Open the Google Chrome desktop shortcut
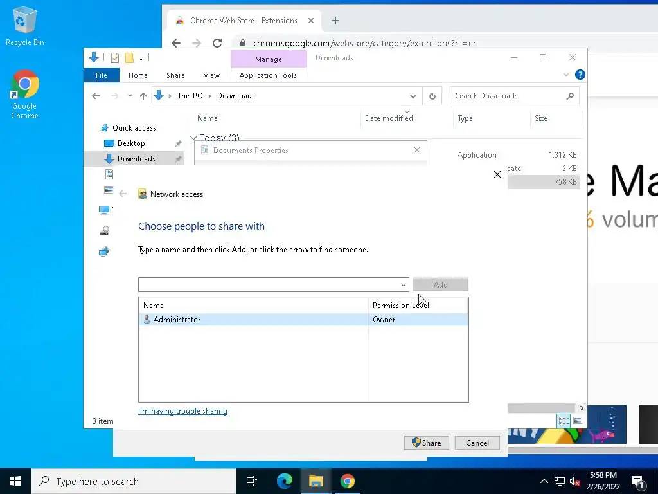Viewport: 658px width, 494px height. click(x=24, y=95)
